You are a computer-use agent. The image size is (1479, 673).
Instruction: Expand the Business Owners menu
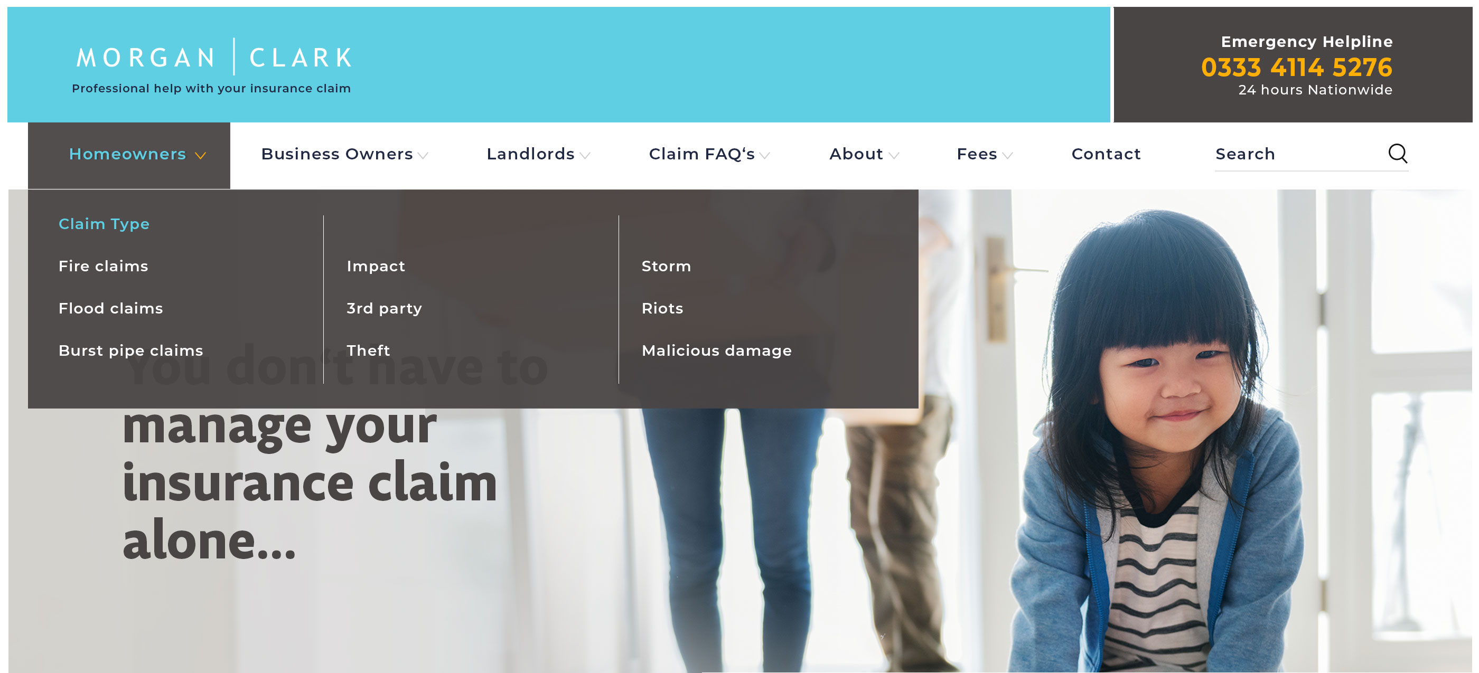tap(344, 154)
